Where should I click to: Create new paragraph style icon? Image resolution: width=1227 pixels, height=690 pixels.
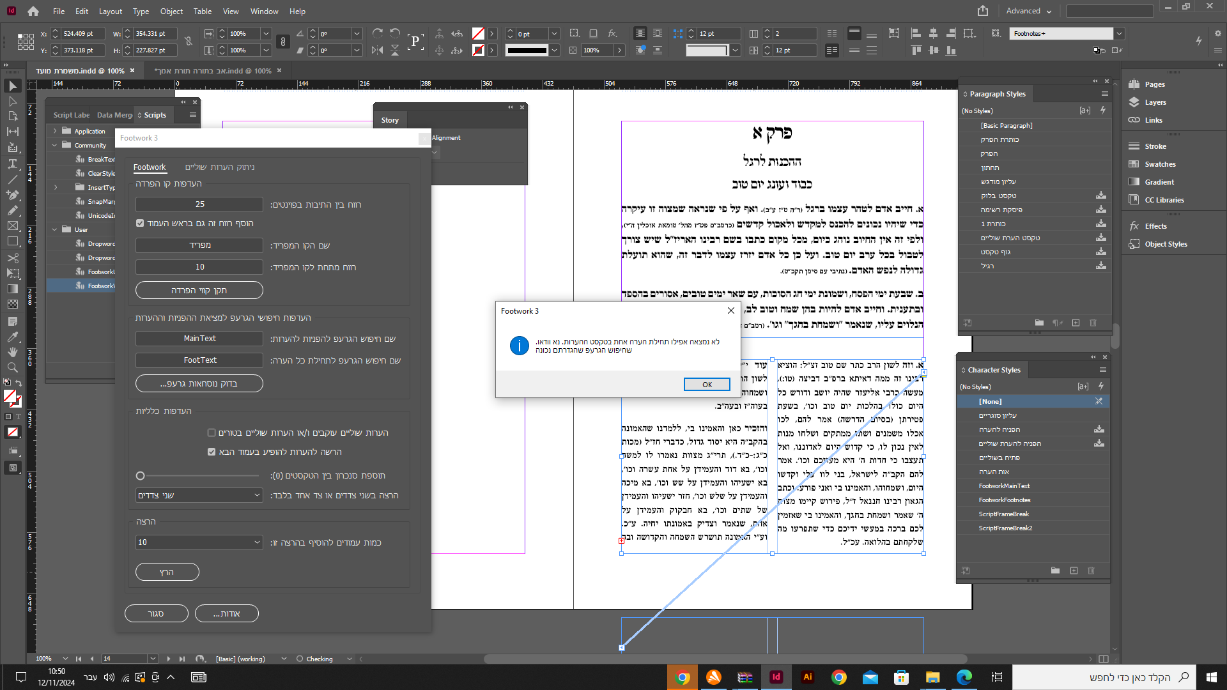pos(1076,323)
